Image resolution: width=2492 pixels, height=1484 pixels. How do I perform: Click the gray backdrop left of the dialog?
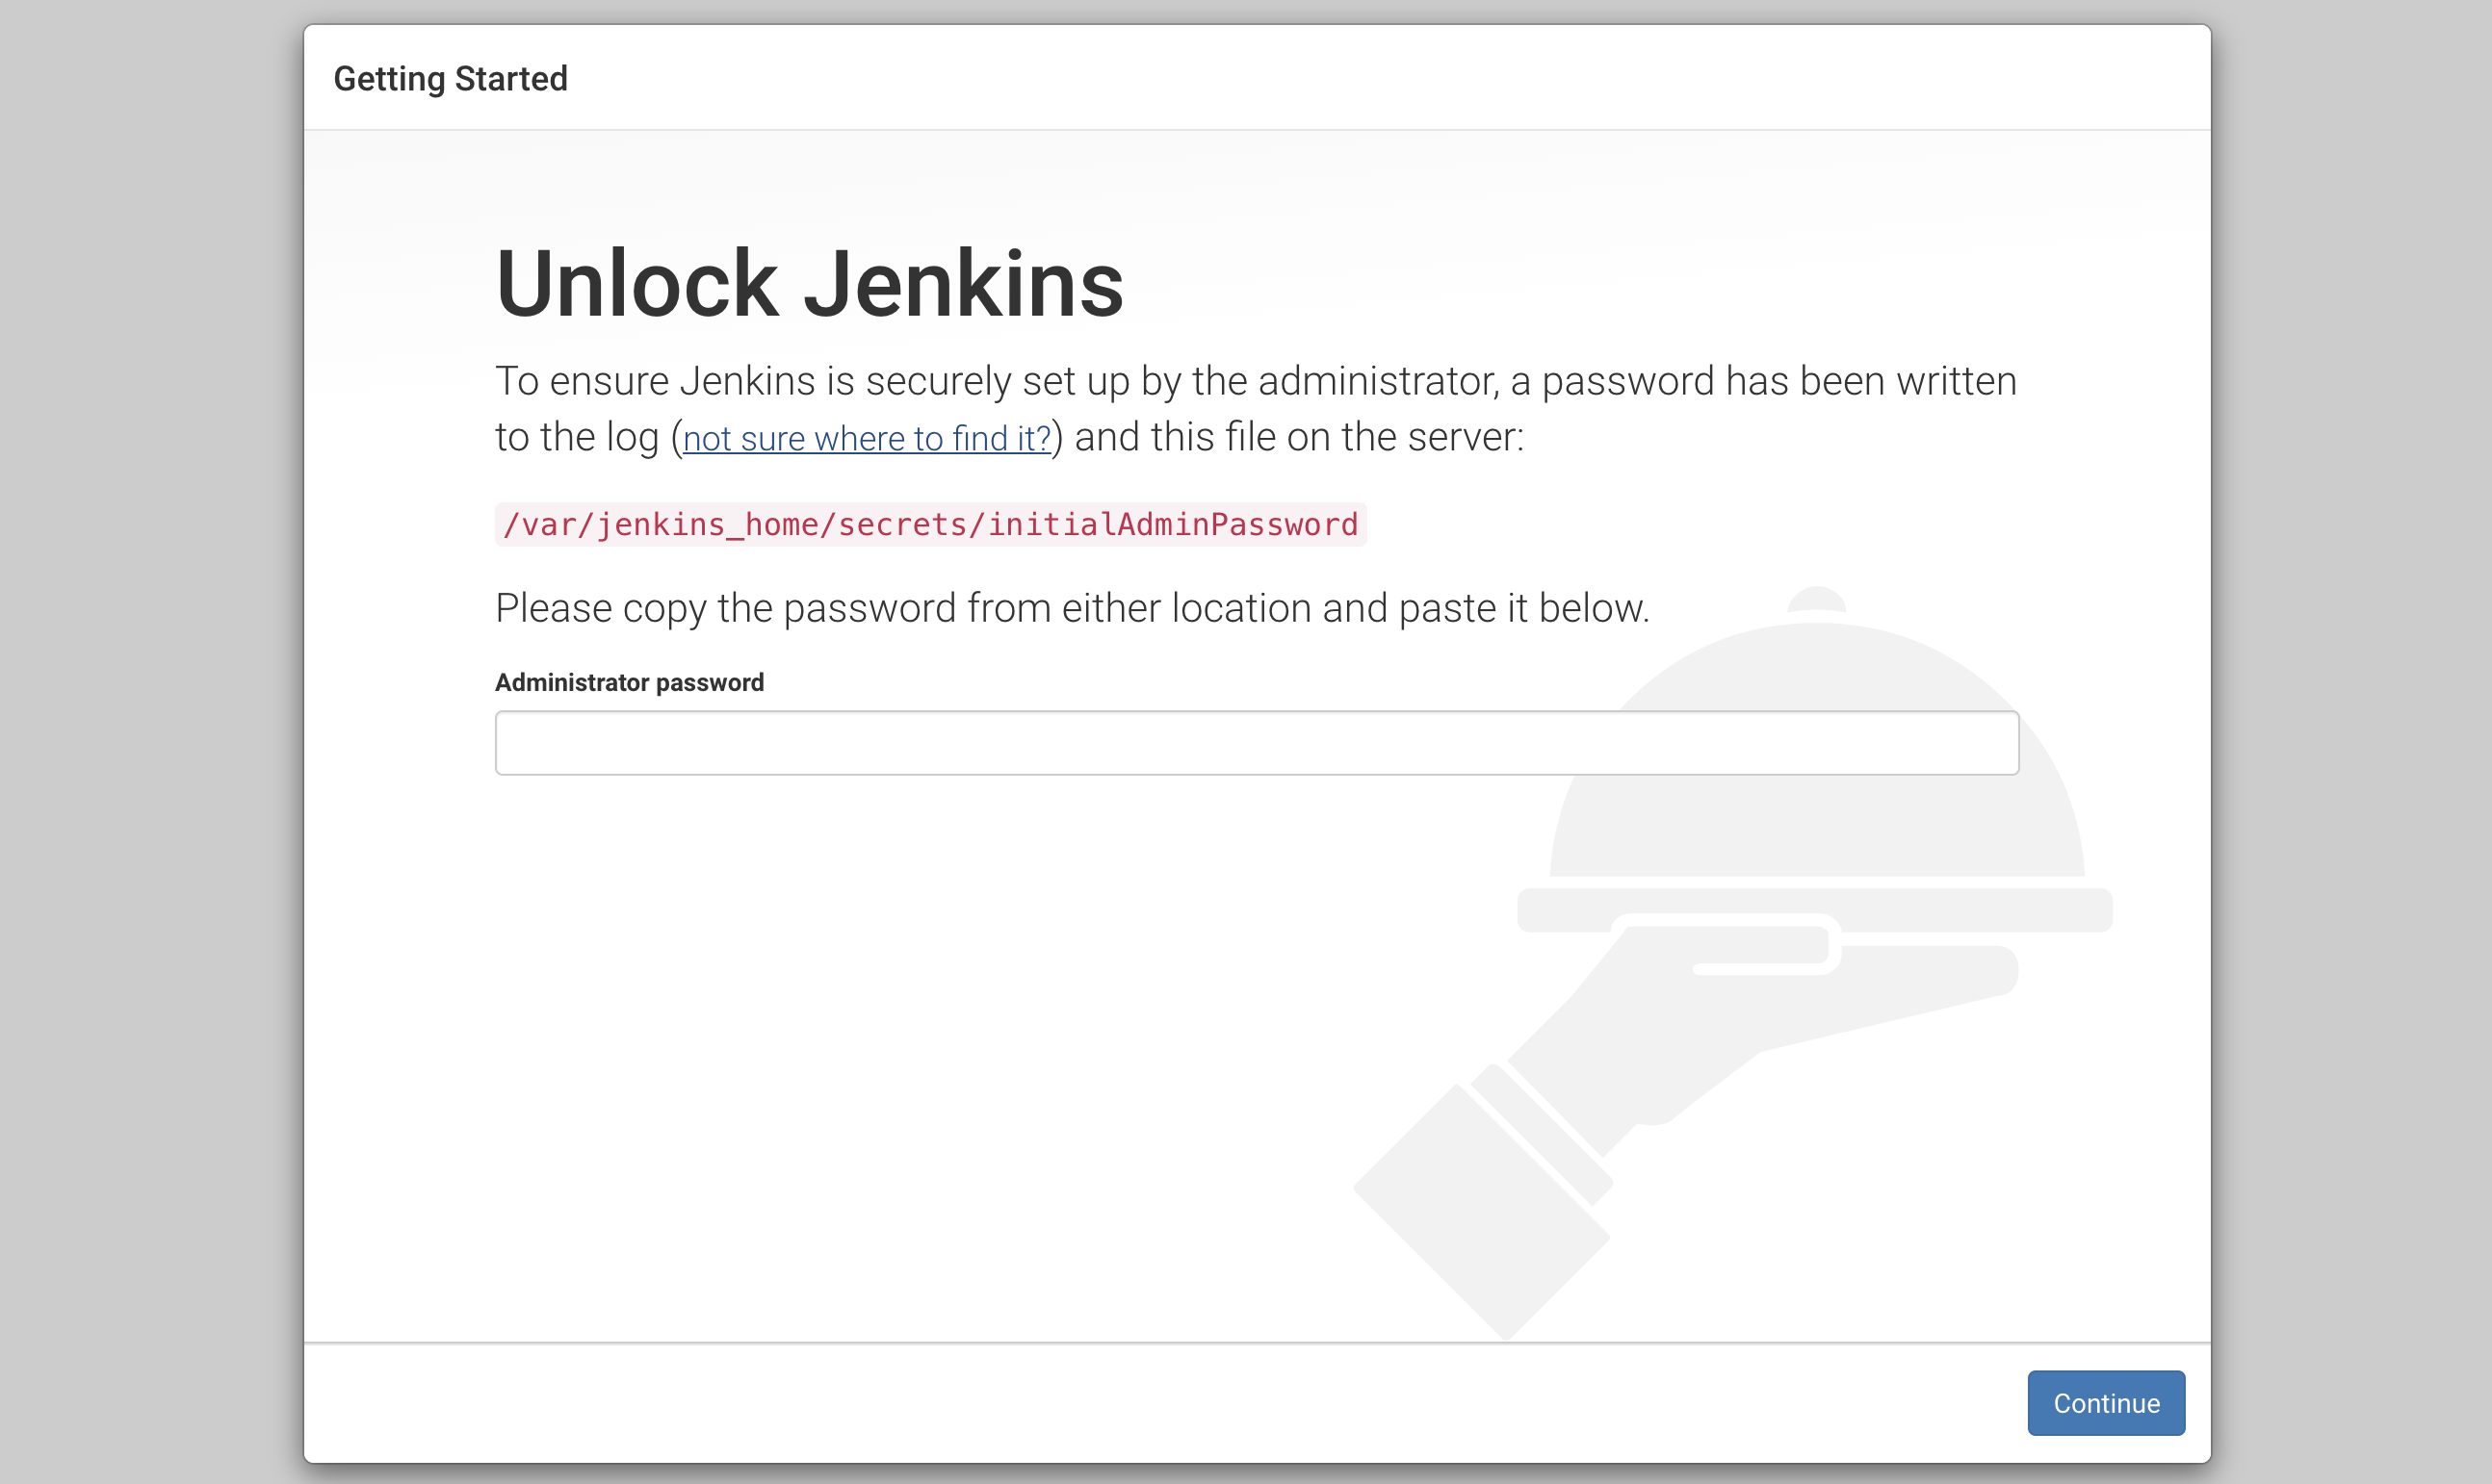tap(150, 740)
